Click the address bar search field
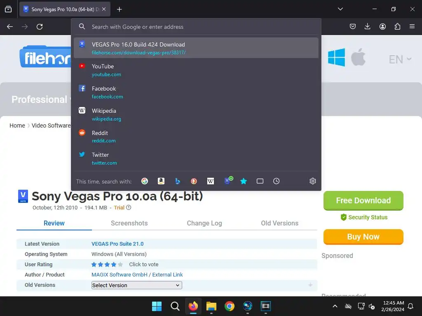 pyautogui.click(x=196, y=27)
